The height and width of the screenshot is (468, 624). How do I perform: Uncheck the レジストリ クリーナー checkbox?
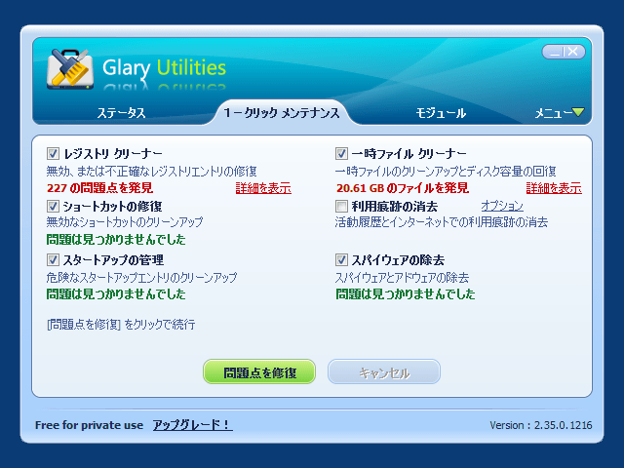(x=53, y=153)
